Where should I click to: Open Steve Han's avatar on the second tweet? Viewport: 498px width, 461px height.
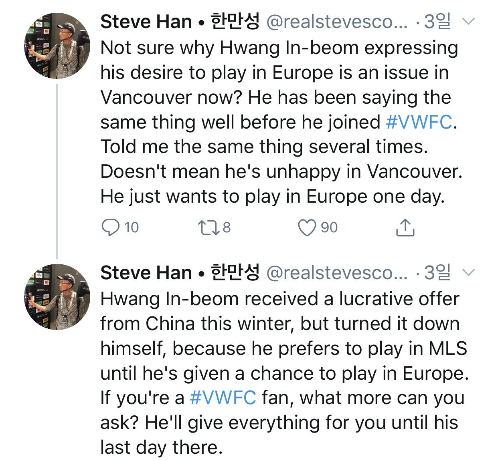click(57, 297)
